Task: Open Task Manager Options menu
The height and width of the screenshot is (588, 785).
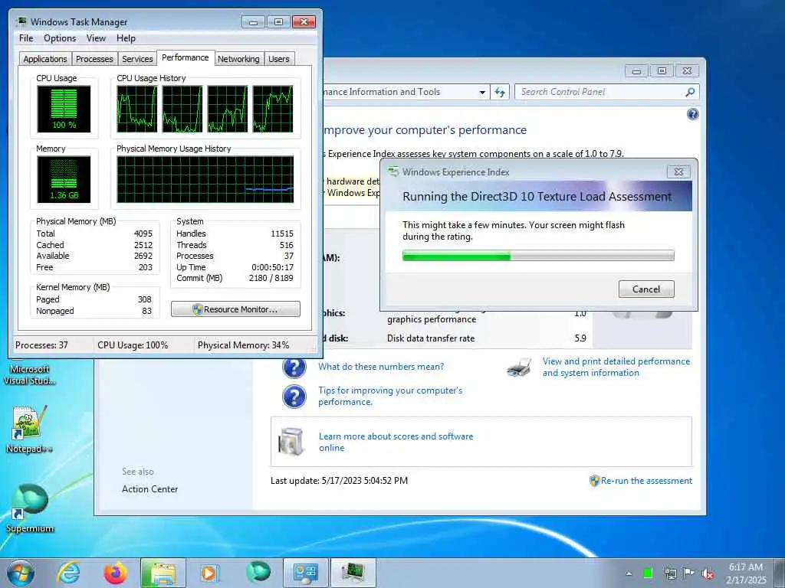Action: [60, 38]
